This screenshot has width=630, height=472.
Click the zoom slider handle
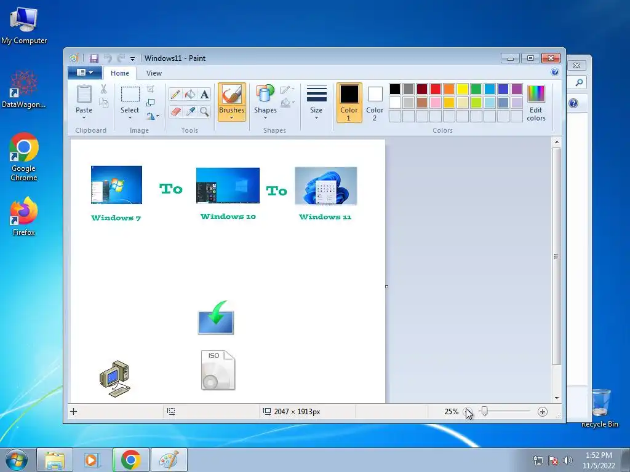485,411
